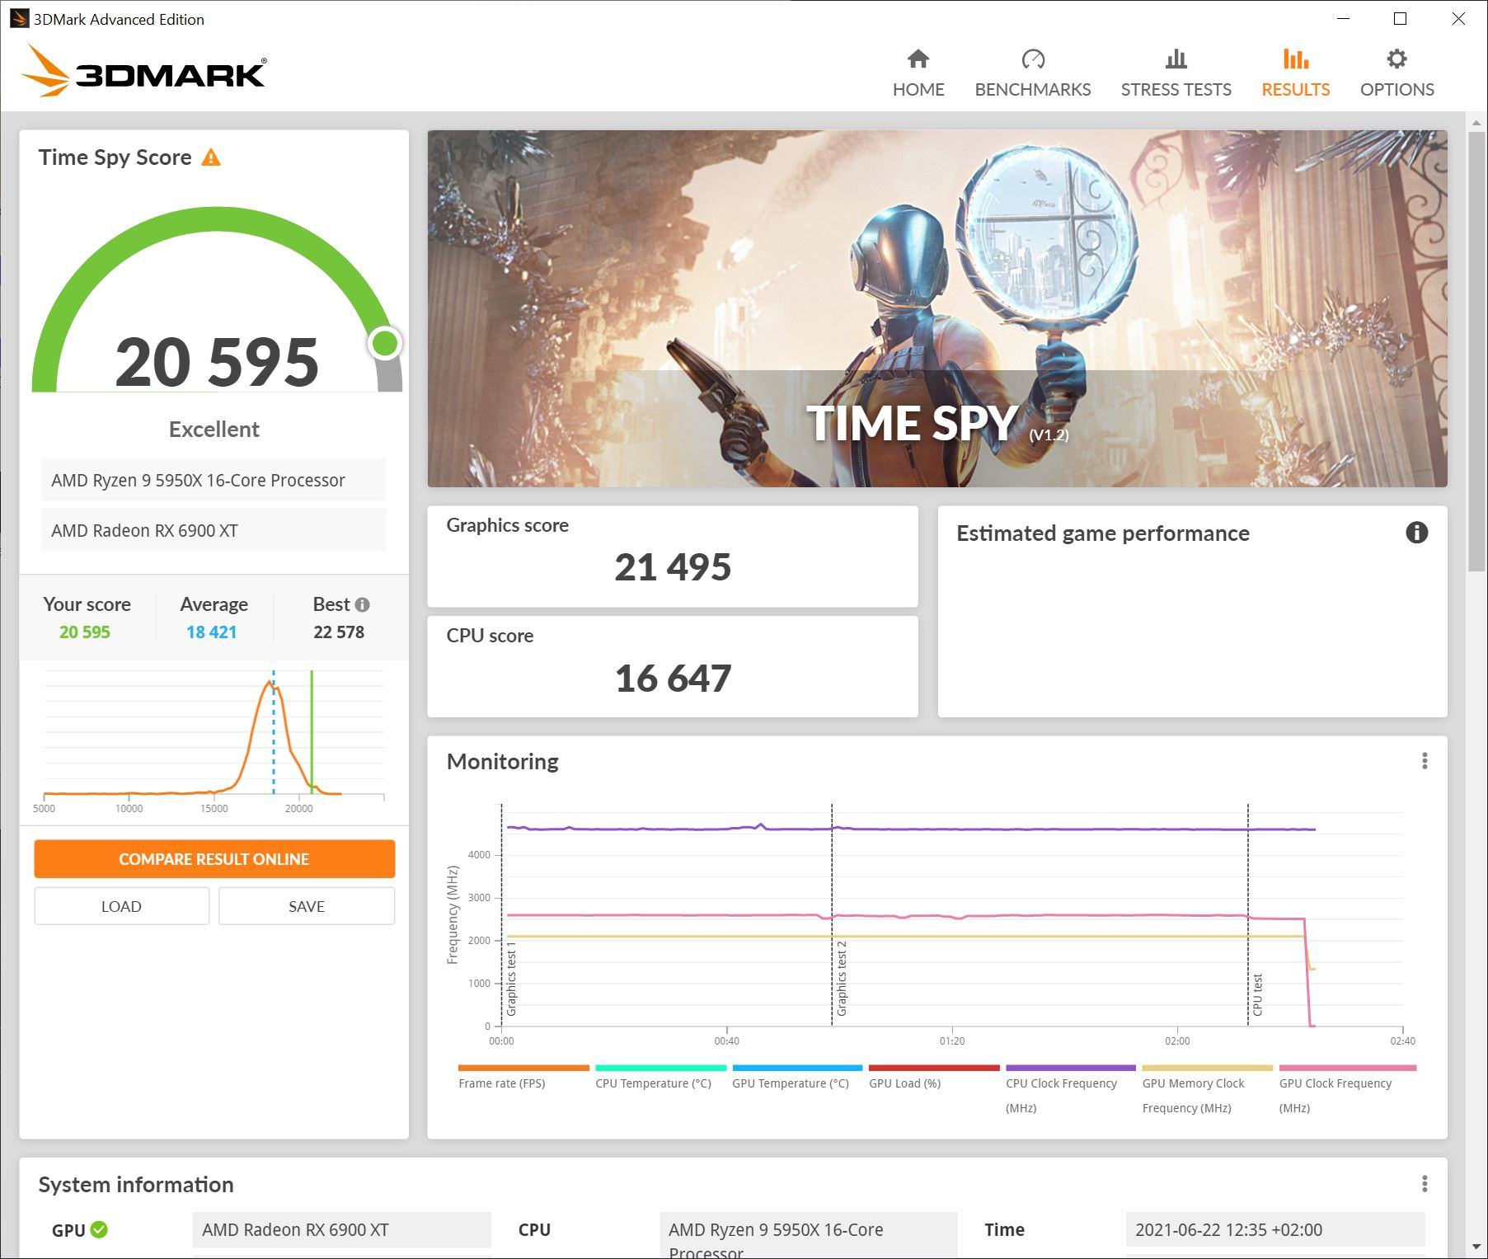This screenshot has height=1259, width=1488.
Task: Click the System information GPU value field
Action: (341, 1229)
